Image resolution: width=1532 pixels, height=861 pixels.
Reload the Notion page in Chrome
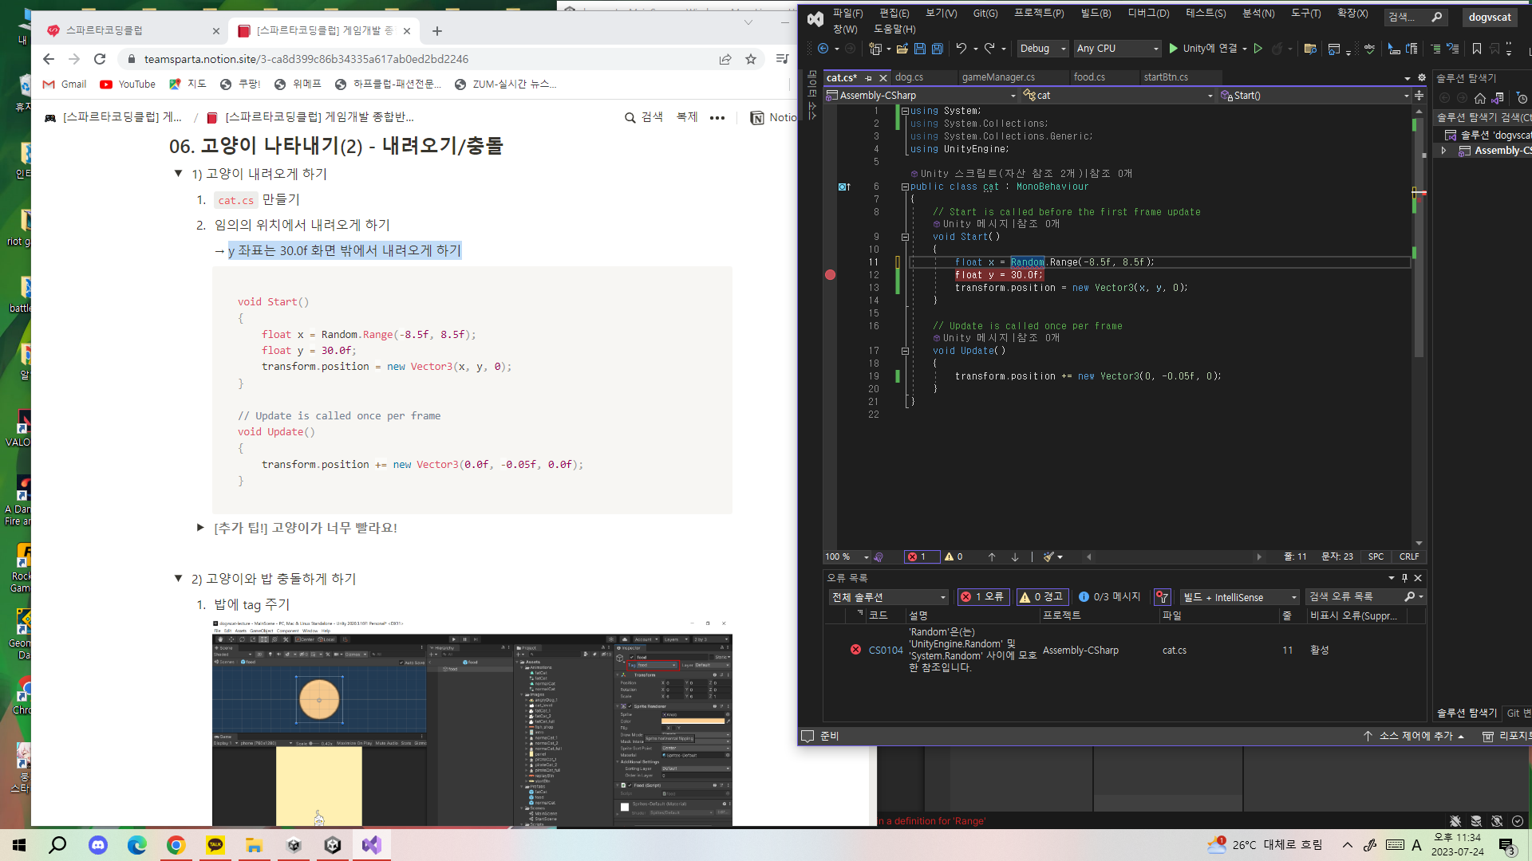(100, 59)
